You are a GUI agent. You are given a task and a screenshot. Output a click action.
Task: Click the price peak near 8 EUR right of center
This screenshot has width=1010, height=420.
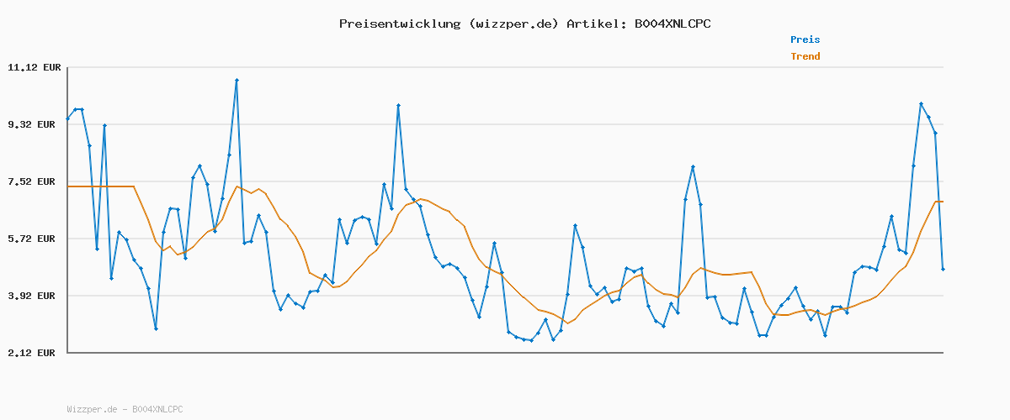point(693,167)
